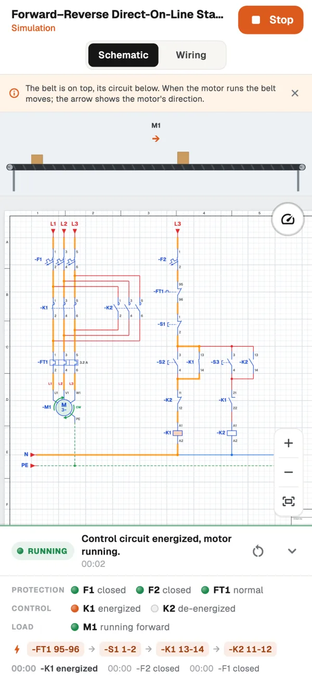Click the right box on the conveyor belt
Viewport: 312px width, 680px height.
pos(183,158)
